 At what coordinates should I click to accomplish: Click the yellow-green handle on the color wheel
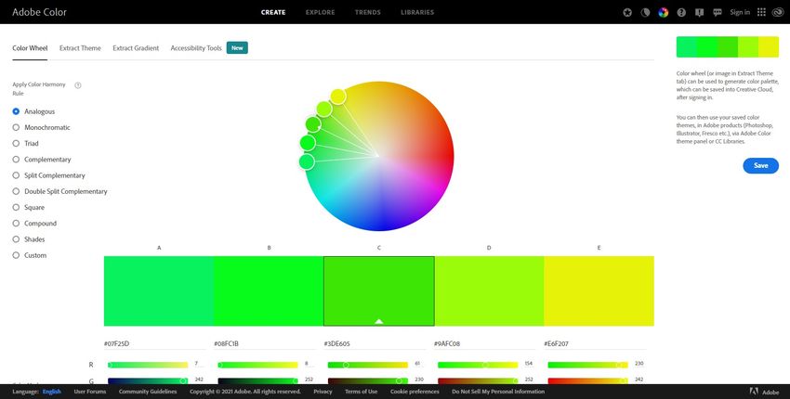(x=324, y=109)
